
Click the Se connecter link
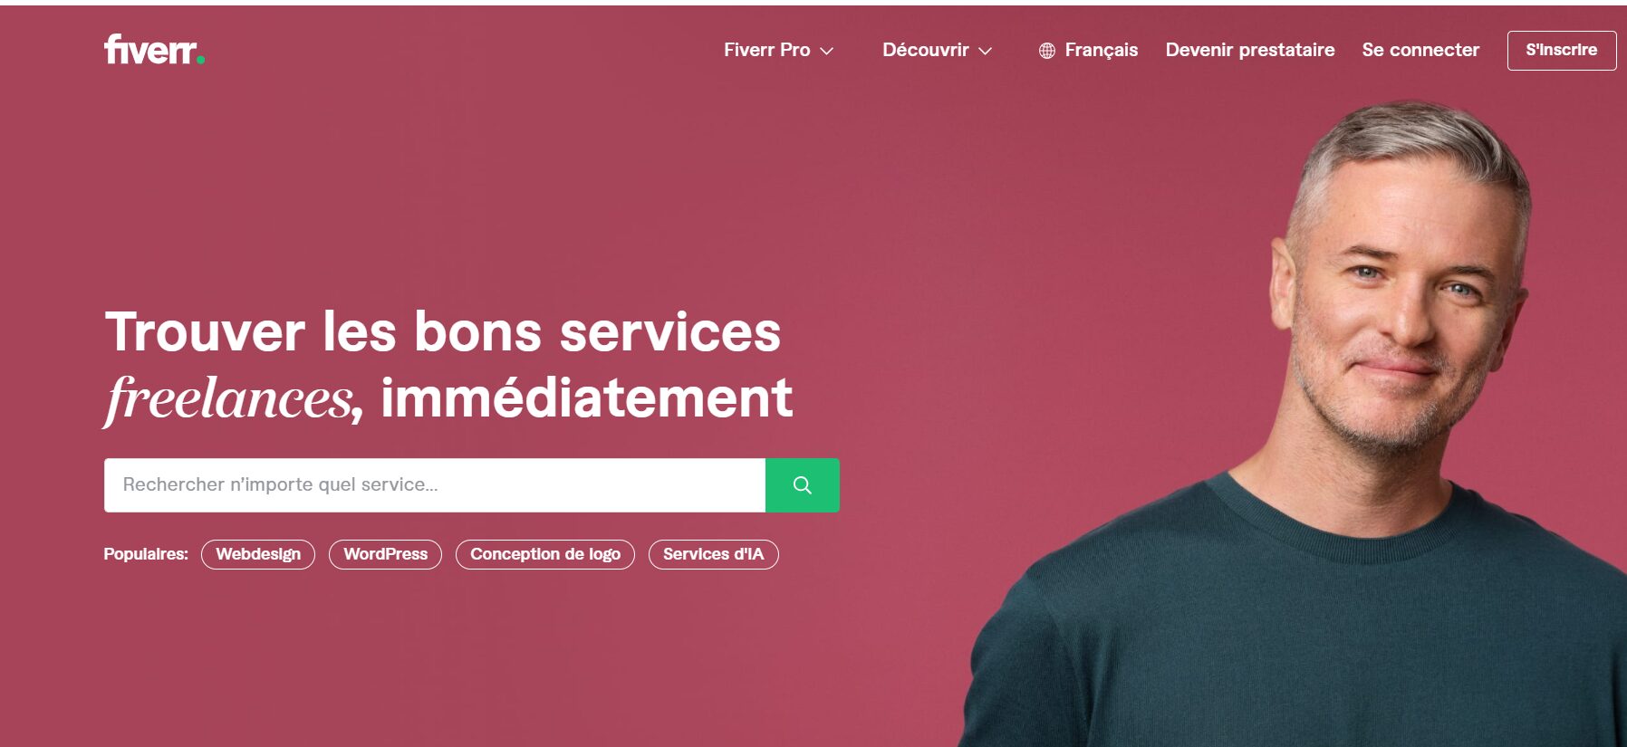point(1420,50)
